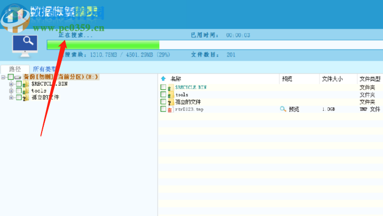The image size is (383, 216).
Task: Click the app logo in the header
Action: (15, 19)
